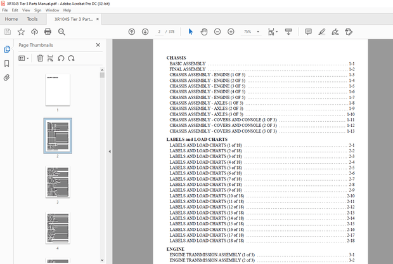
Task: Open the Sign menu
Action: (x=37, y=10)
